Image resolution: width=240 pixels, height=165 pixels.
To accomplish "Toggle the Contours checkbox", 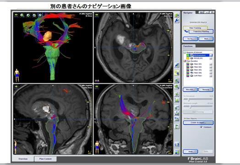I will pos(201,127).
